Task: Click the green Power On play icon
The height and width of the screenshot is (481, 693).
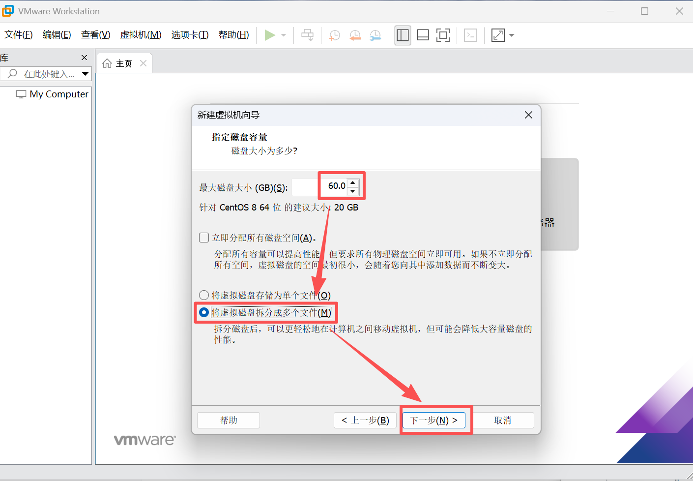Action: point(270,35)
